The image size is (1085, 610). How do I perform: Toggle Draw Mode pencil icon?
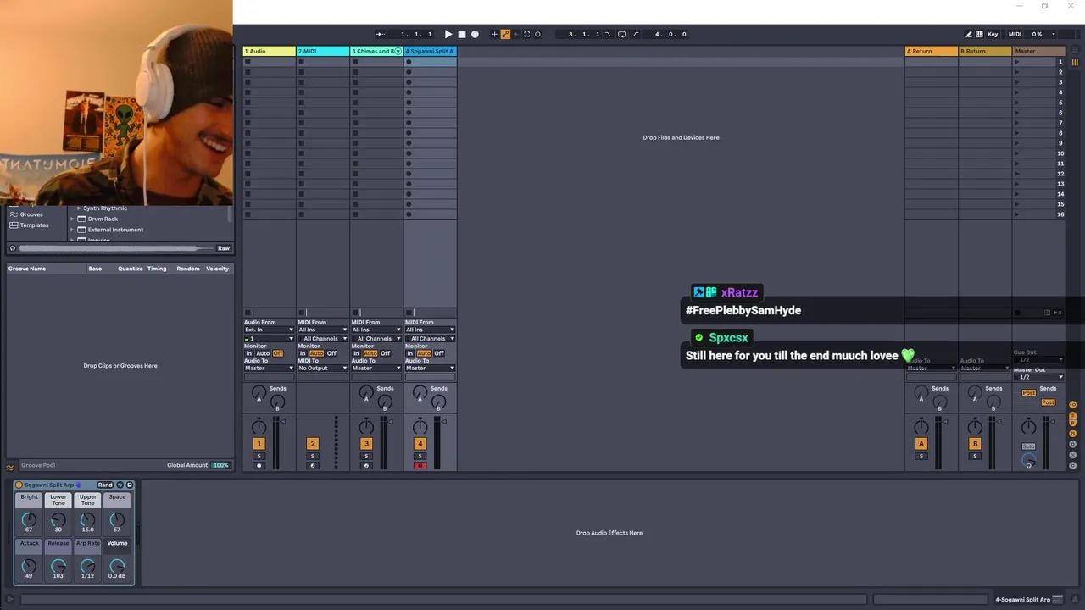click(x=969, y=34)
